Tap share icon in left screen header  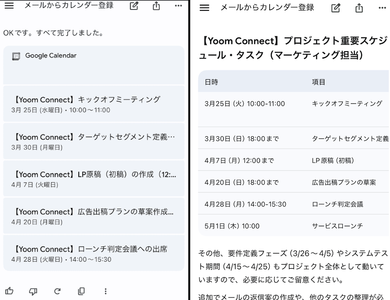click(156, 5)
